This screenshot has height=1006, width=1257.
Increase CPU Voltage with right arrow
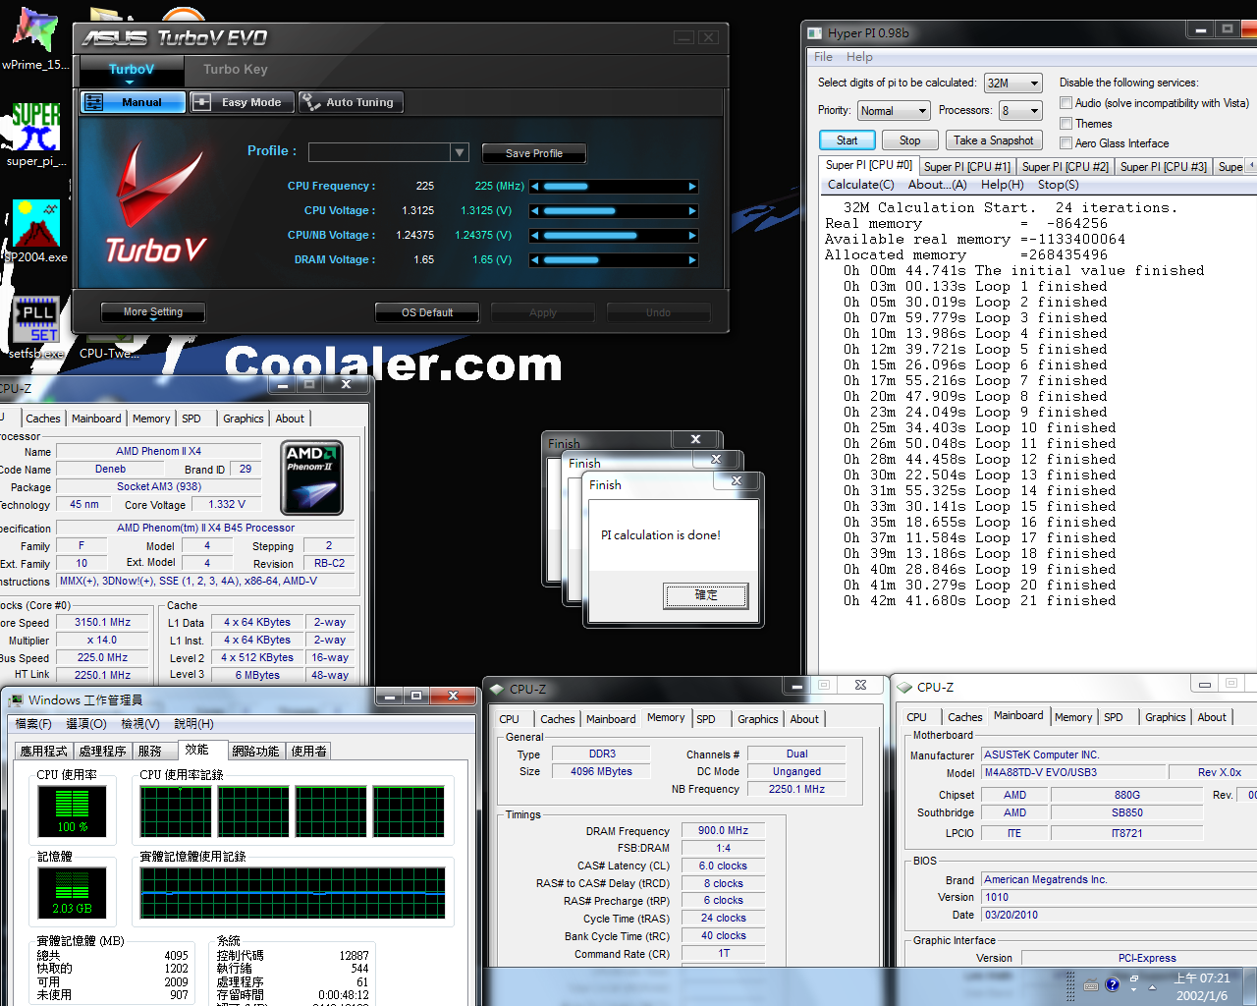coord(692,210)
